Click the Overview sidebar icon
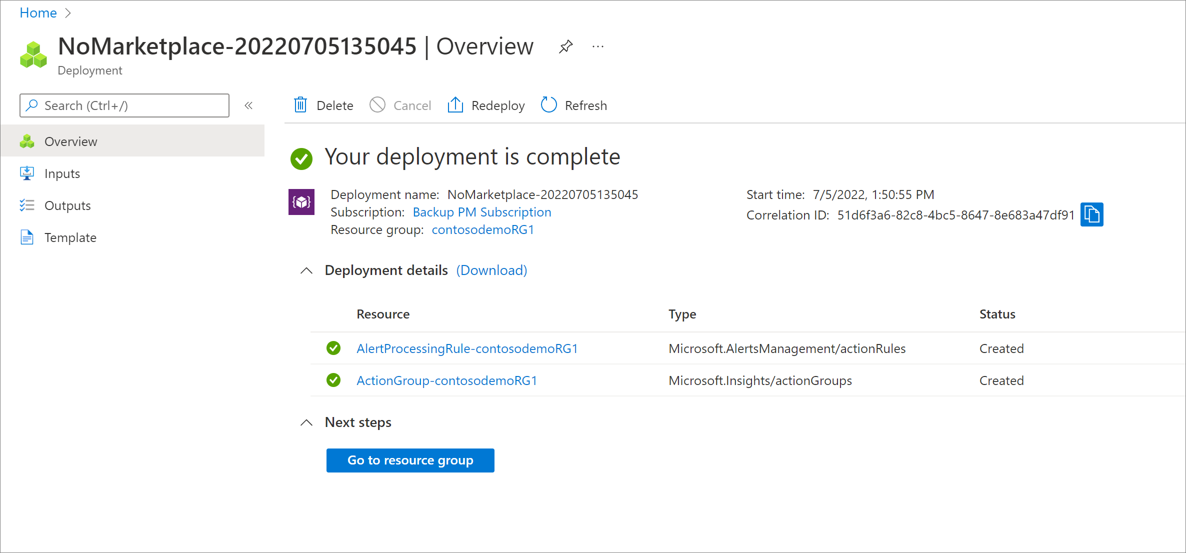Screen dimensions: 1186x553 pos(27,140)
